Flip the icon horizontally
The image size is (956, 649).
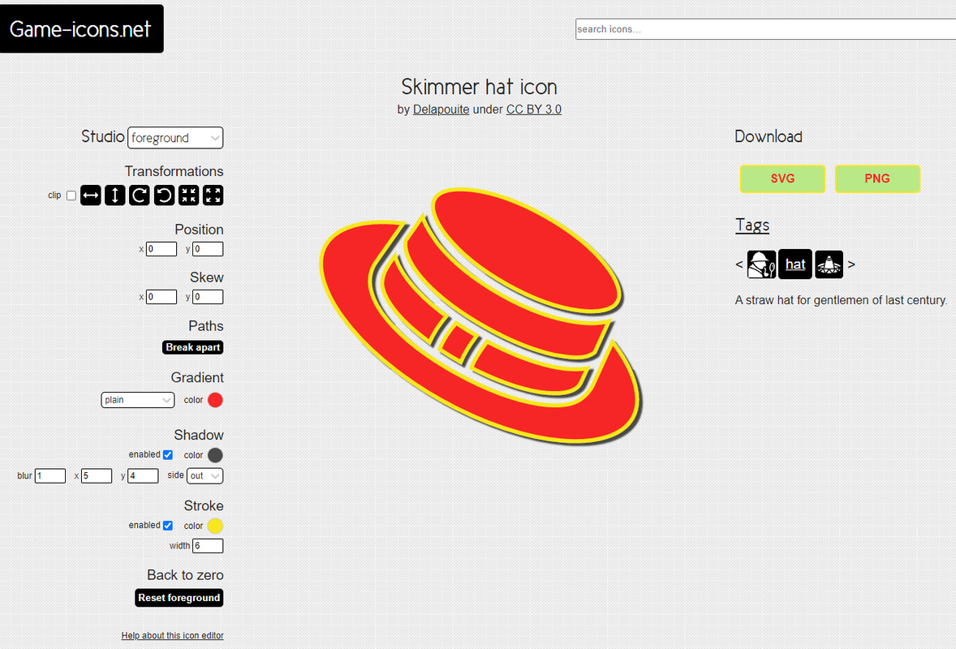(91, 196)
